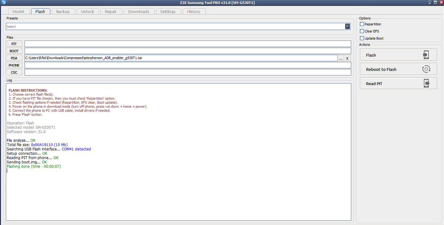
Task: Open the Settings tab
Action: point(168,11)
